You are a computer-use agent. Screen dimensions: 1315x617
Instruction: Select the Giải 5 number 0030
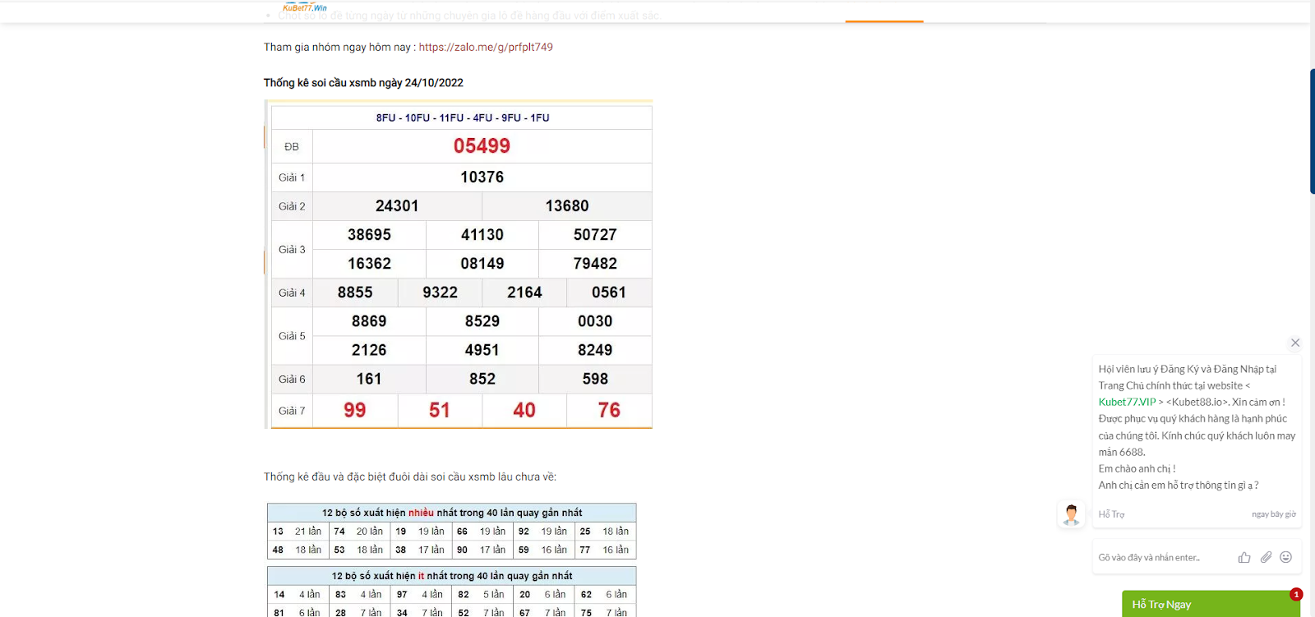(595, 321)
